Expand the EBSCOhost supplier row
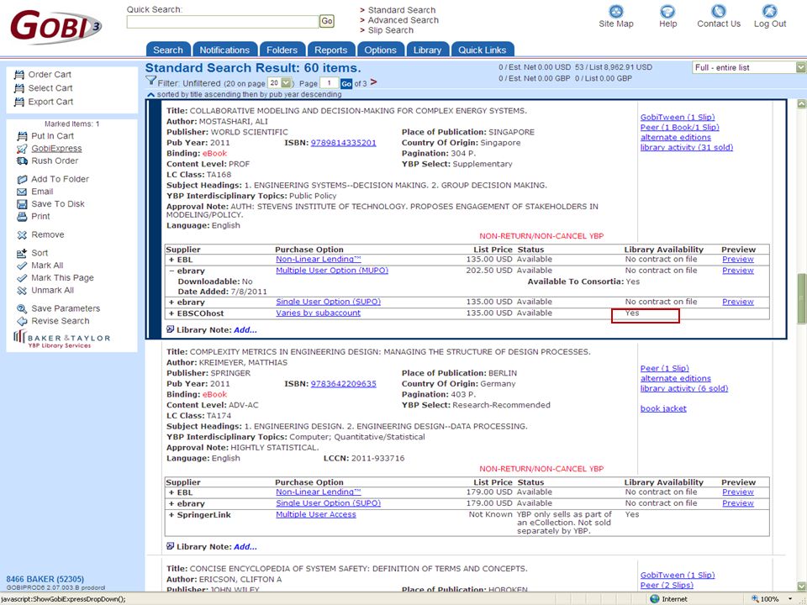Viewport: 807px width, 605px height. (171, 313)
